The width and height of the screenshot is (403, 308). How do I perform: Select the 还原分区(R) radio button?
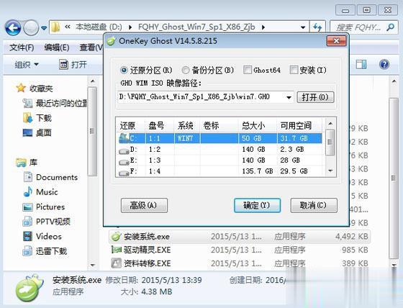point(124,70)
